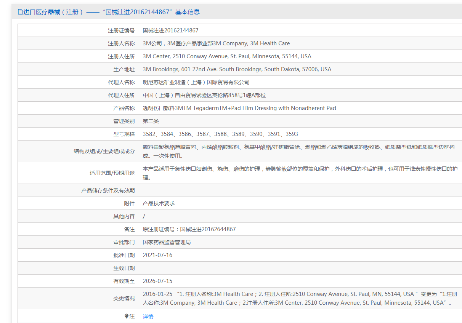Click the title 进口医疗器械（注册）基本信息
This screenshot has height=323, width=462.
pyautogui.click(x=111, y=12)
